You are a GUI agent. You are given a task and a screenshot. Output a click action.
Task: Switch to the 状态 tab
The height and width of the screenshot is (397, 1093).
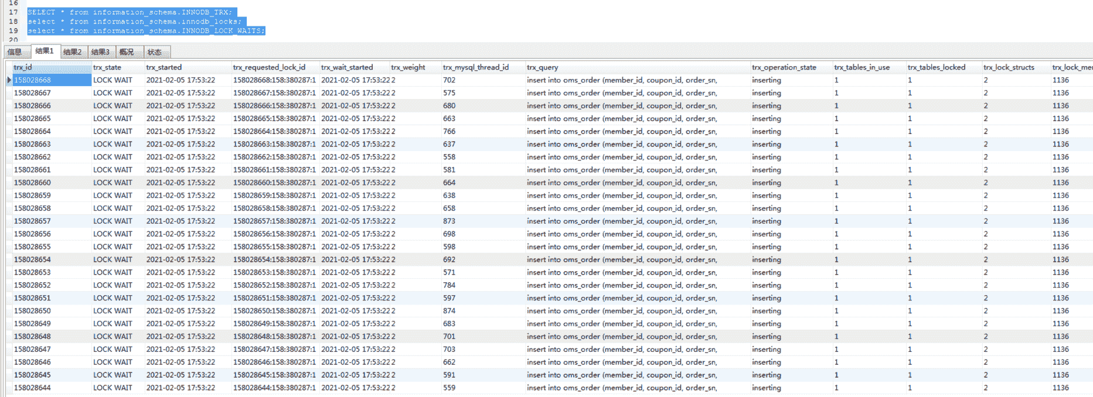point(156,52)
